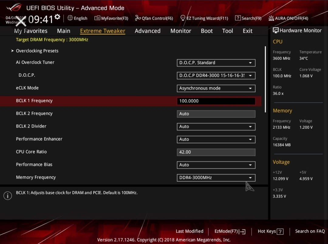Click the ROG logo icon
The image size is (328, 244).
[x=14, y=8]
